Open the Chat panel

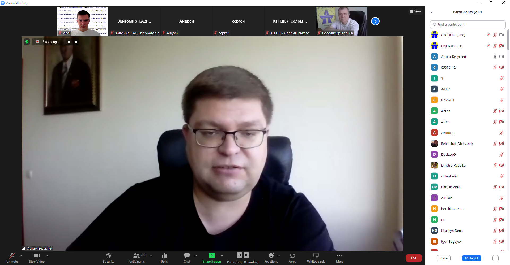pos(187,258)
